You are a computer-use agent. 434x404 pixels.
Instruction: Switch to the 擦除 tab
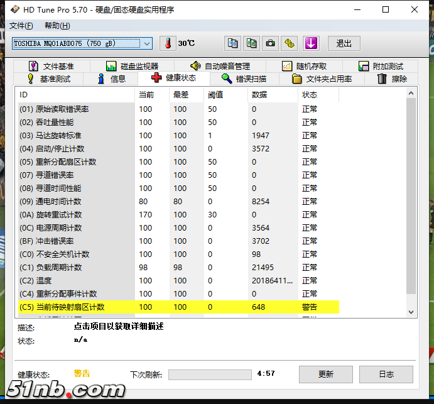click(392, 79)
